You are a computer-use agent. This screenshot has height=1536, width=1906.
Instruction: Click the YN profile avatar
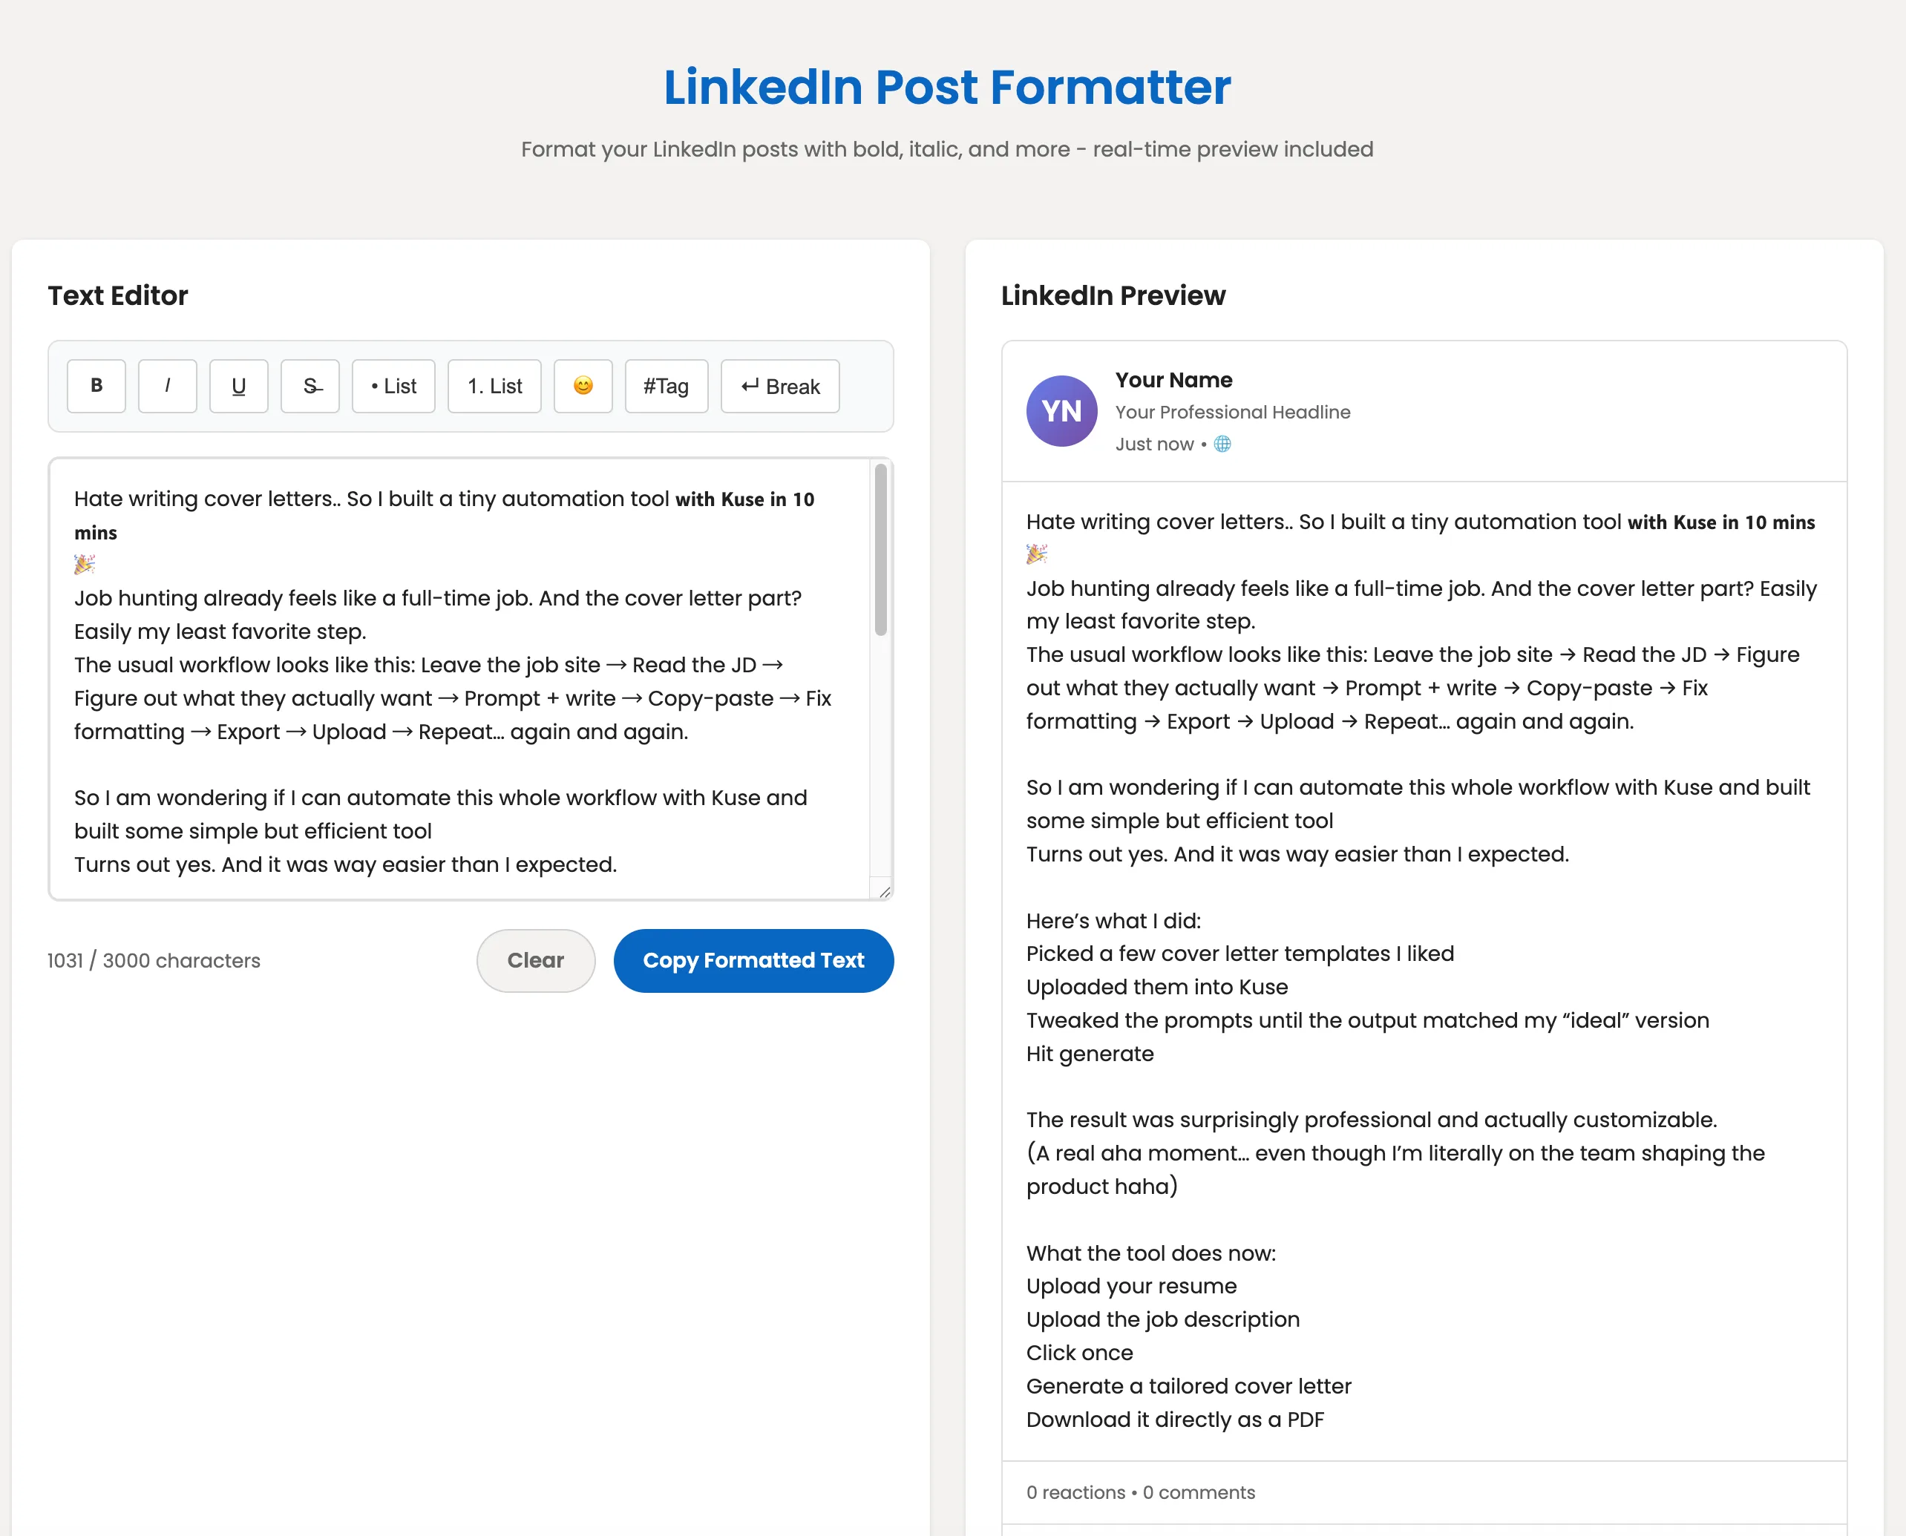[x=1062, y=410]
